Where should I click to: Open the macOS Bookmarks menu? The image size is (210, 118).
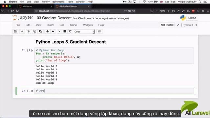[58, 2]
